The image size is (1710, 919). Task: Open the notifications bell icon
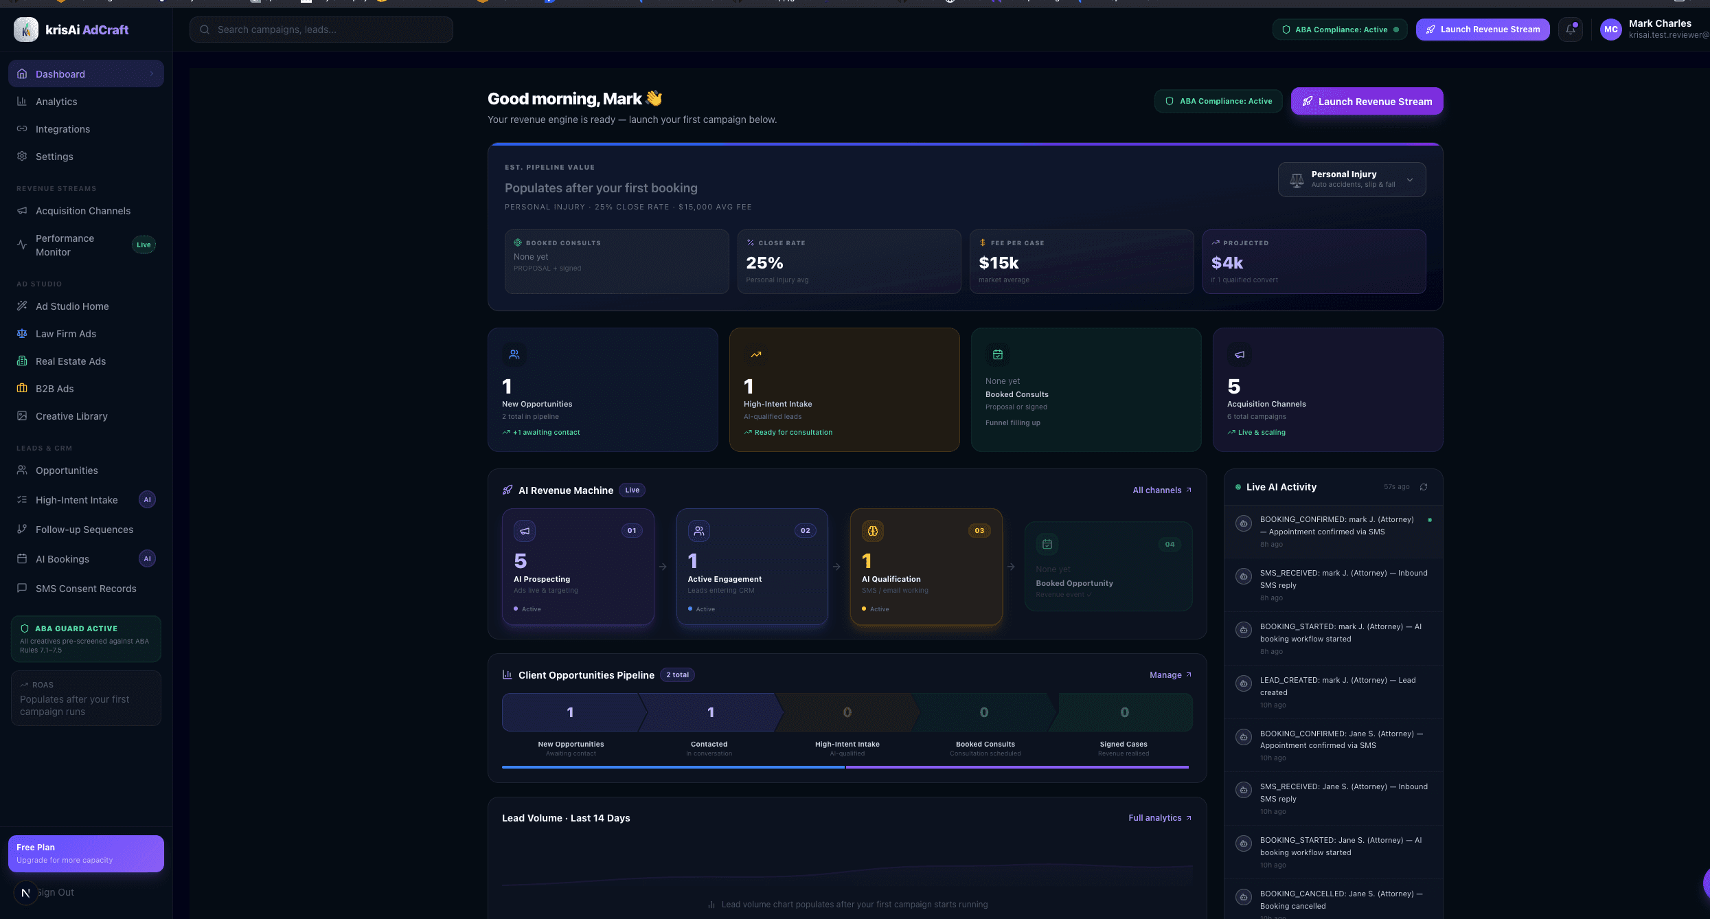1571,30
